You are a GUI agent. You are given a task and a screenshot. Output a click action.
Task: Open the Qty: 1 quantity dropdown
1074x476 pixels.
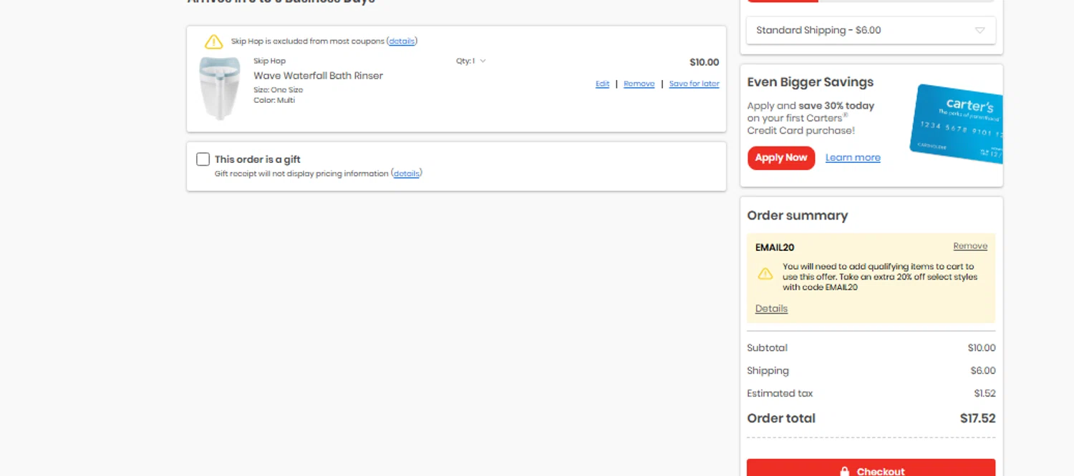(x=471, y=61)
